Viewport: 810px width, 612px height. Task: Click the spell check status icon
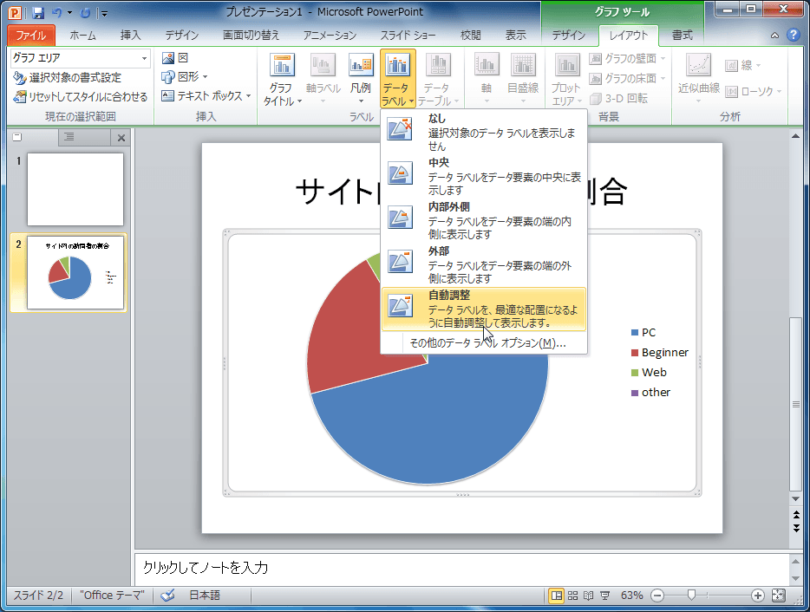coord(168,596)
